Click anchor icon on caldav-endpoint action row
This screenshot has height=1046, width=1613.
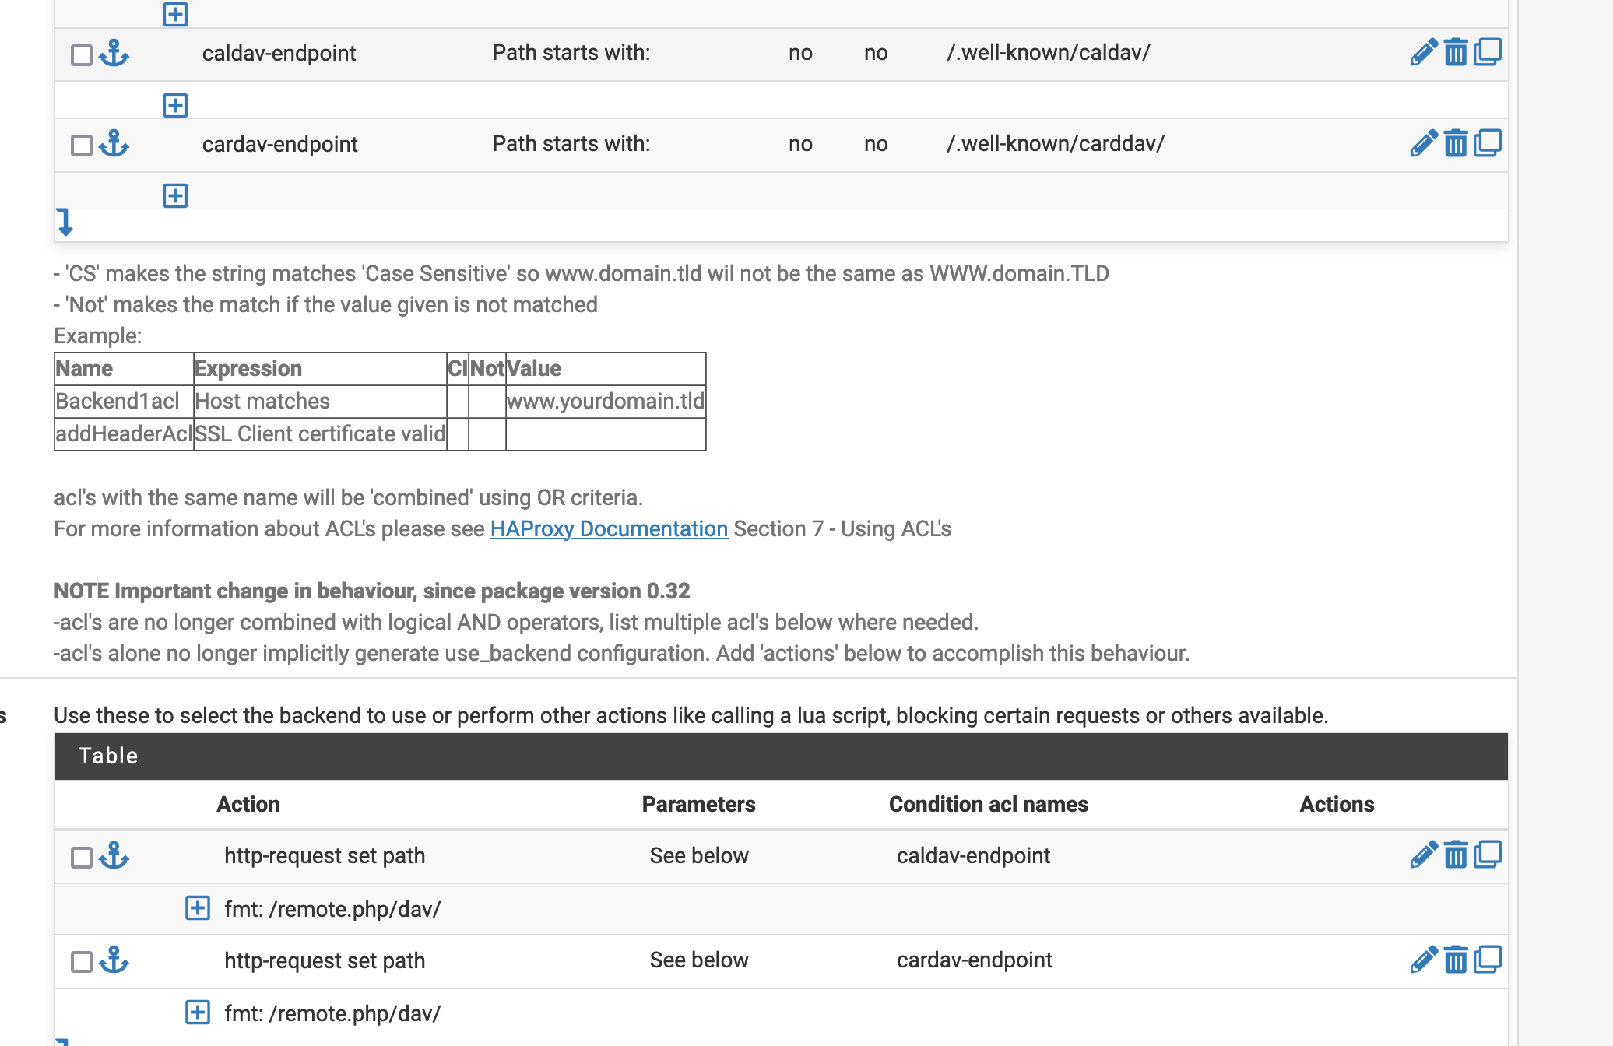coord(114,855)
